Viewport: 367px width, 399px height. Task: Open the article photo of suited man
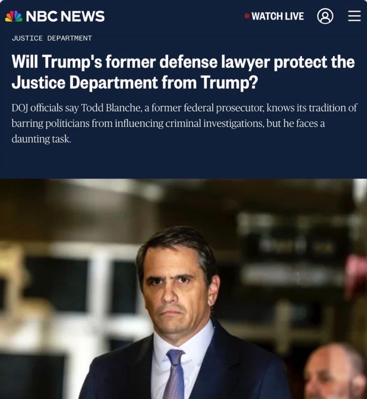click(183, 289)
